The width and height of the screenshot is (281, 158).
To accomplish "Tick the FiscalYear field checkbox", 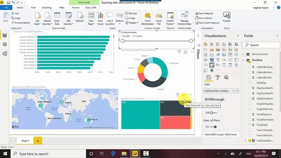I will coord(250,125).
